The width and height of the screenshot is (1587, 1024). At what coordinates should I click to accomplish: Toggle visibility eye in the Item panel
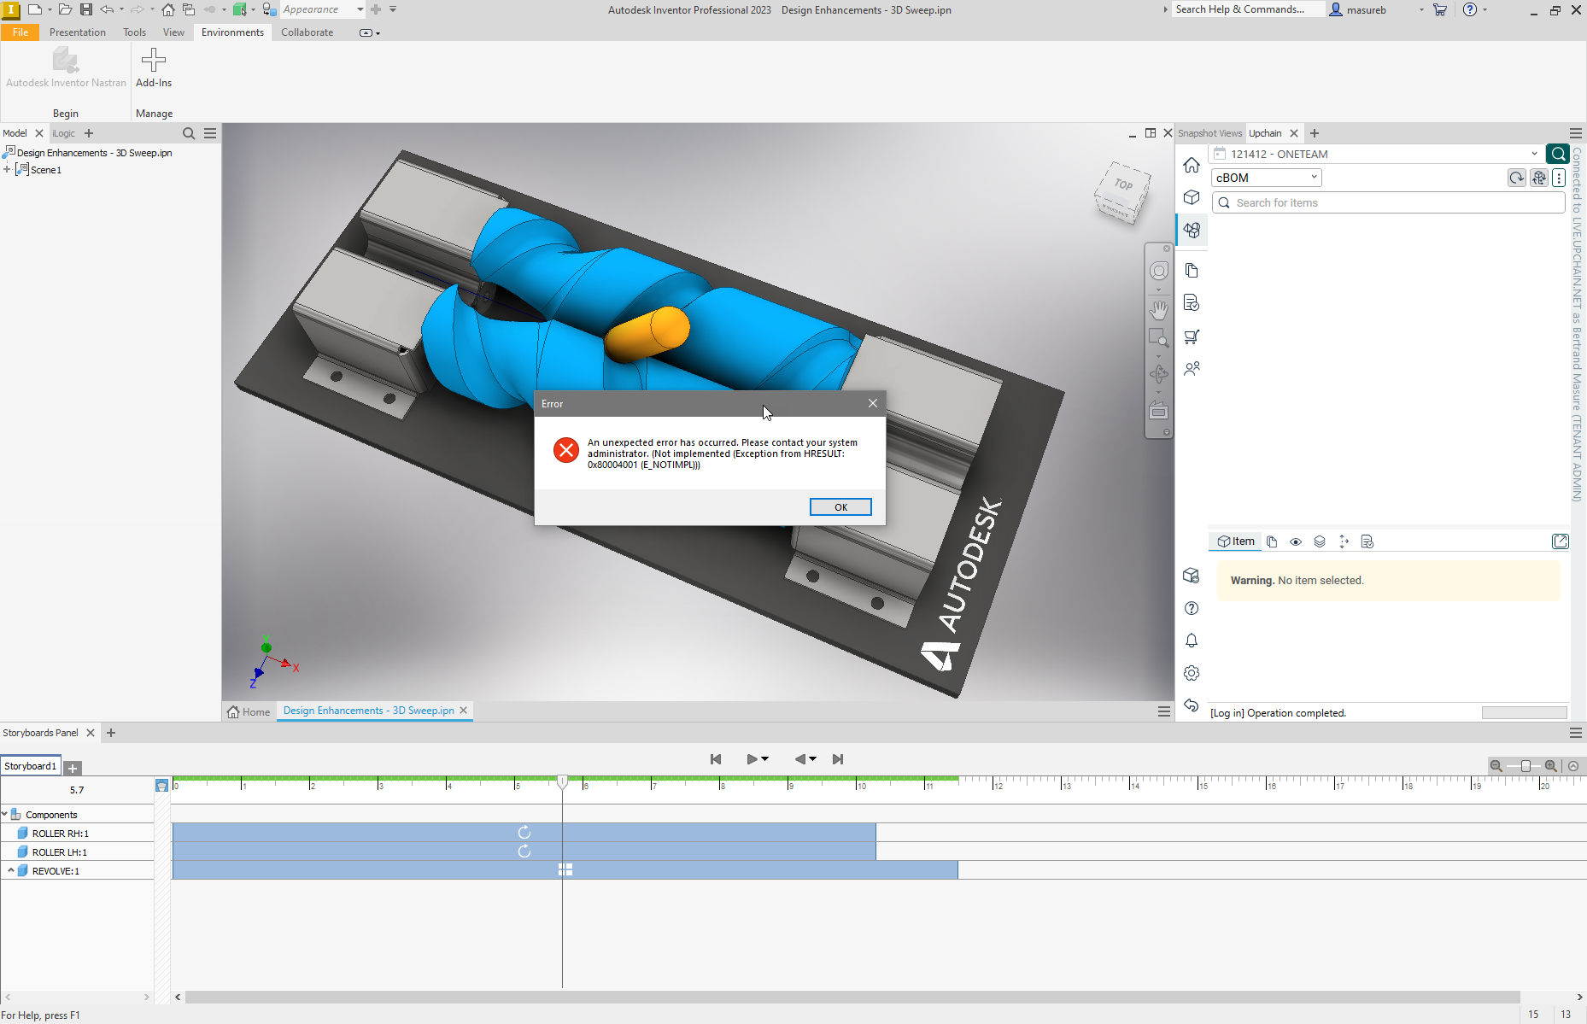[x=1296, y=541]
